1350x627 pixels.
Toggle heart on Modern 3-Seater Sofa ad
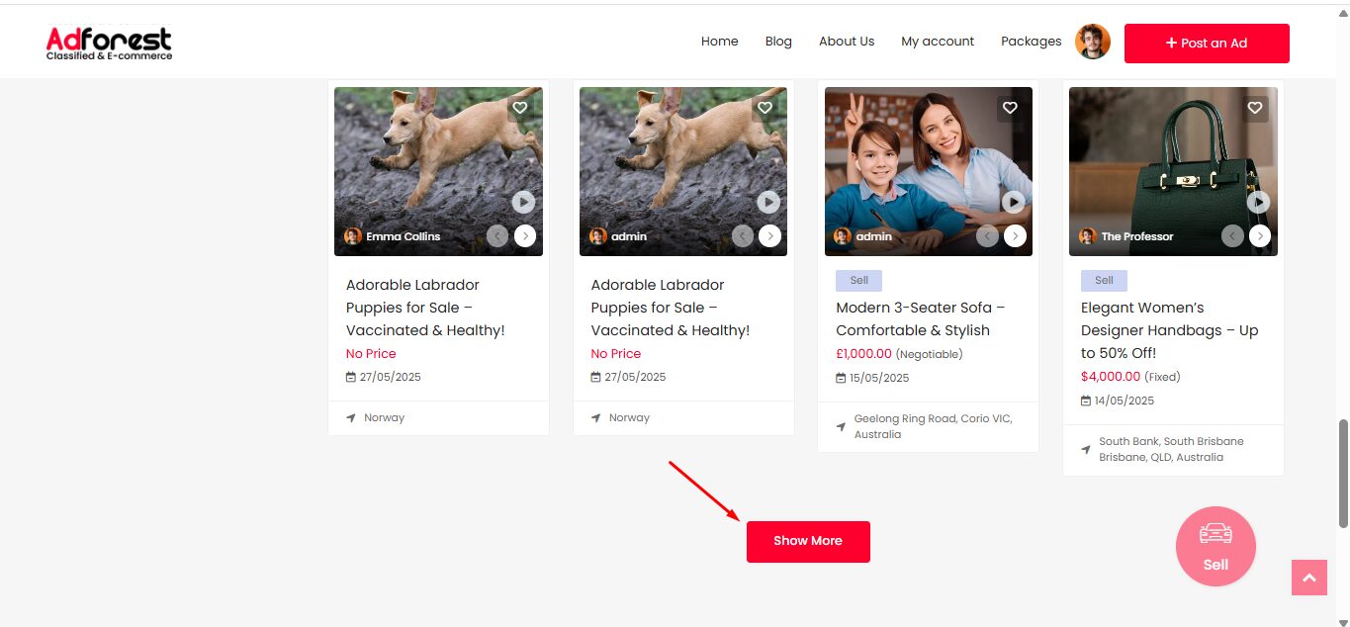point(1010,108)
